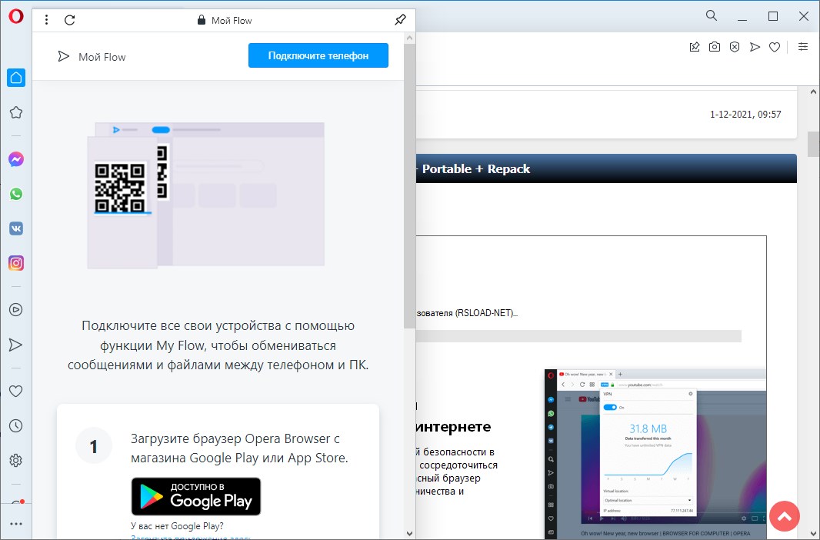Pin the My Flow sidebar panel

(400, 20)
